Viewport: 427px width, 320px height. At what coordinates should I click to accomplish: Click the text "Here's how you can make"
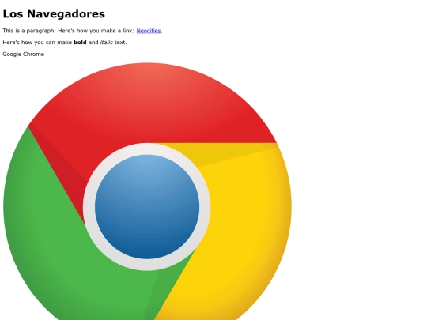(x=37, y=43)
